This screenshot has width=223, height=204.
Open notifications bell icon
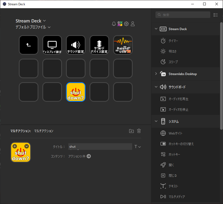pyautogui.click(x=114, y=24)
